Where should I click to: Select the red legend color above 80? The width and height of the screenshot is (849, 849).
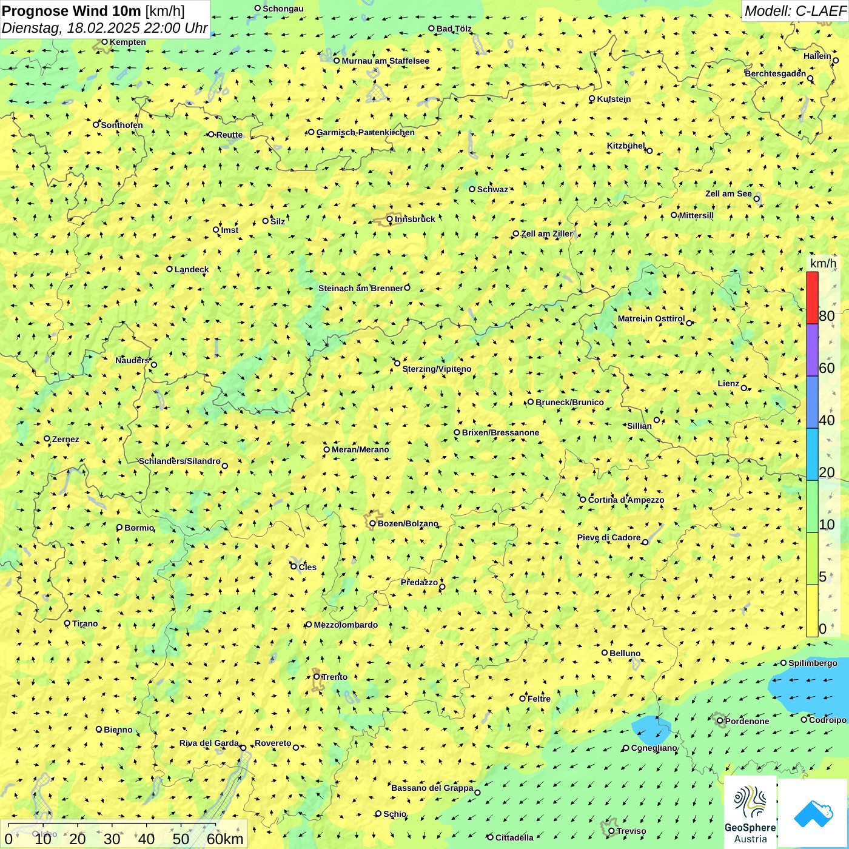(x=812, y=298)
